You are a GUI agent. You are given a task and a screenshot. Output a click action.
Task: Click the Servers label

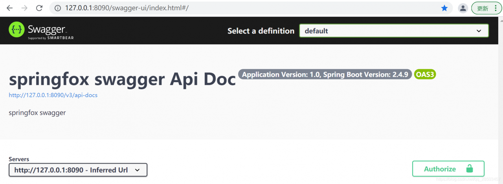(19, 159)
